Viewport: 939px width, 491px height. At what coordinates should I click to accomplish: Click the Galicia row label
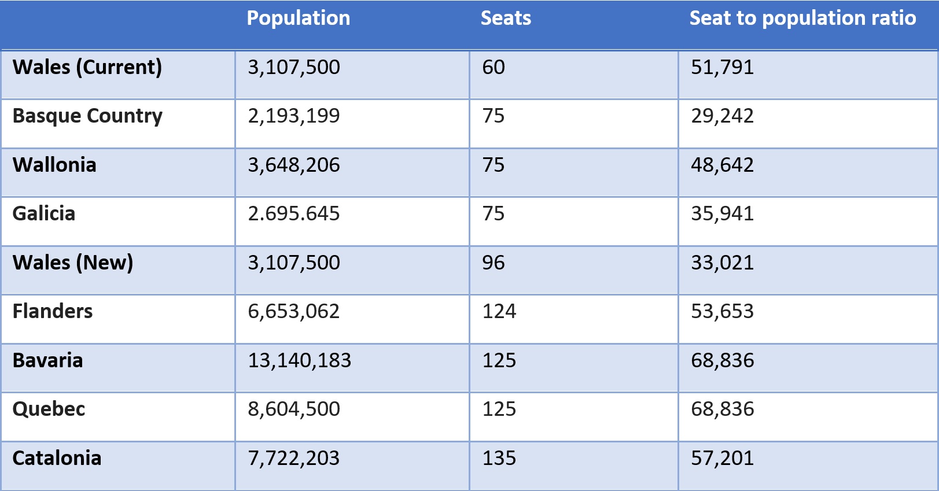[x=44, y=214]
